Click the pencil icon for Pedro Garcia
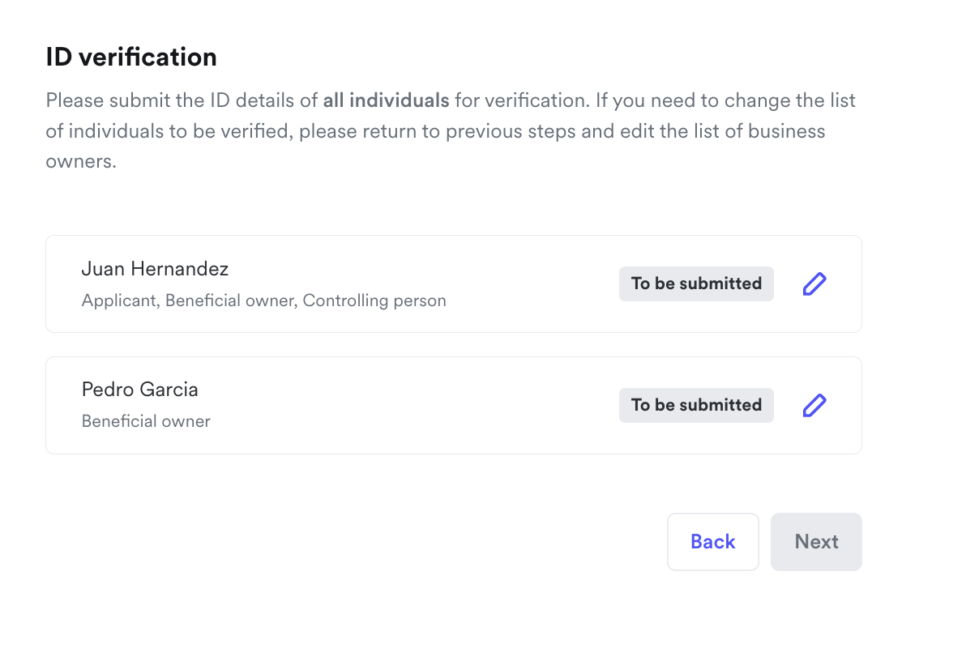 pyautogui.click(x=814, y=405)
